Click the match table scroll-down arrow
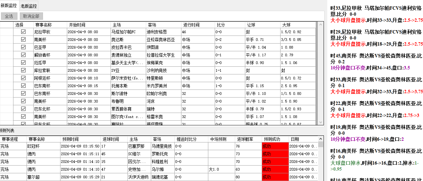 click(x=320, y=122)
